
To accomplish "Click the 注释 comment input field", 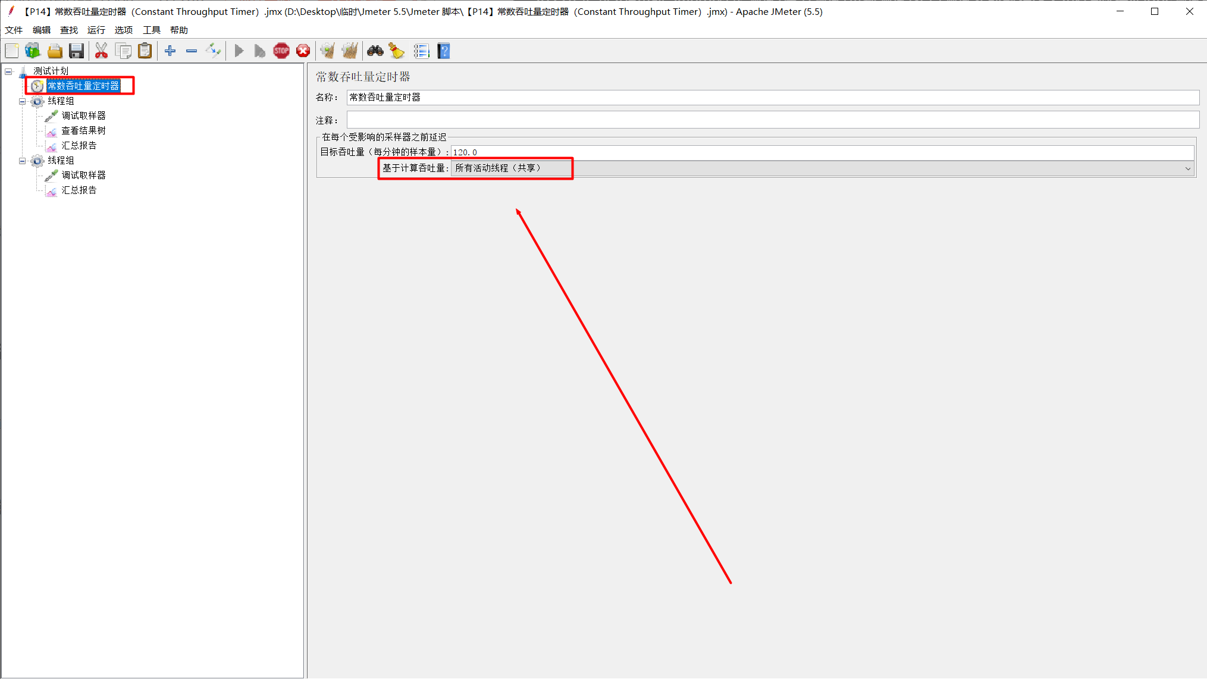I will 772,120.
